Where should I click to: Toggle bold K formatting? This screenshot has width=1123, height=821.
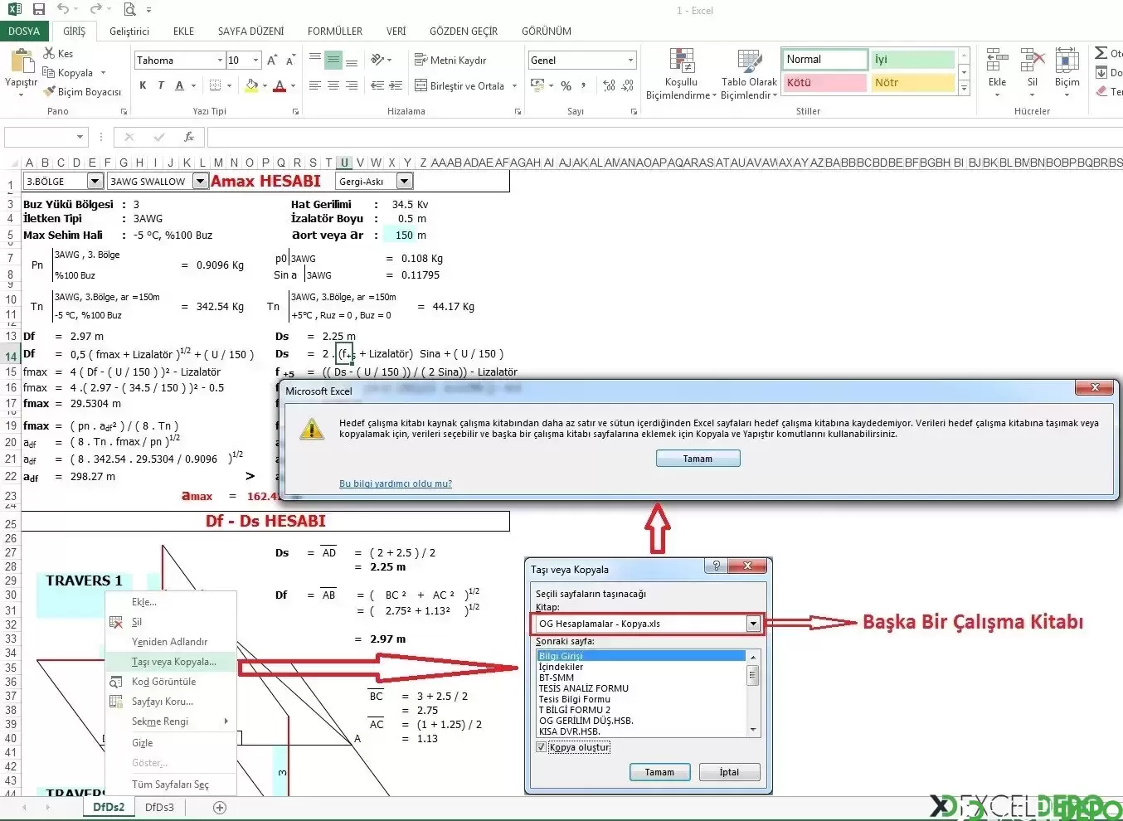pos(143,85)
